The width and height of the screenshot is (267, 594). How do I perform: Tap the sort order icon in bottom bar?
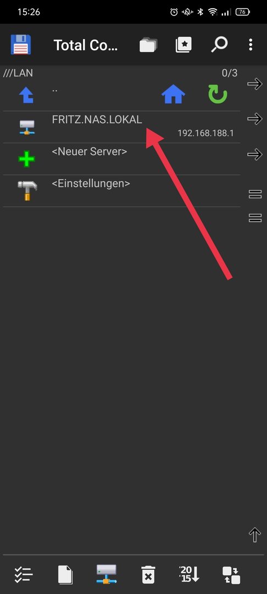(x=189, y=575)
